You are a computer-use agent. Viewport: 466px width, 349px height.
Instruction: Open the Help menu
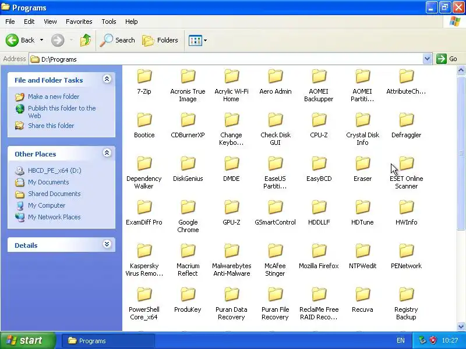pos(132,22)
